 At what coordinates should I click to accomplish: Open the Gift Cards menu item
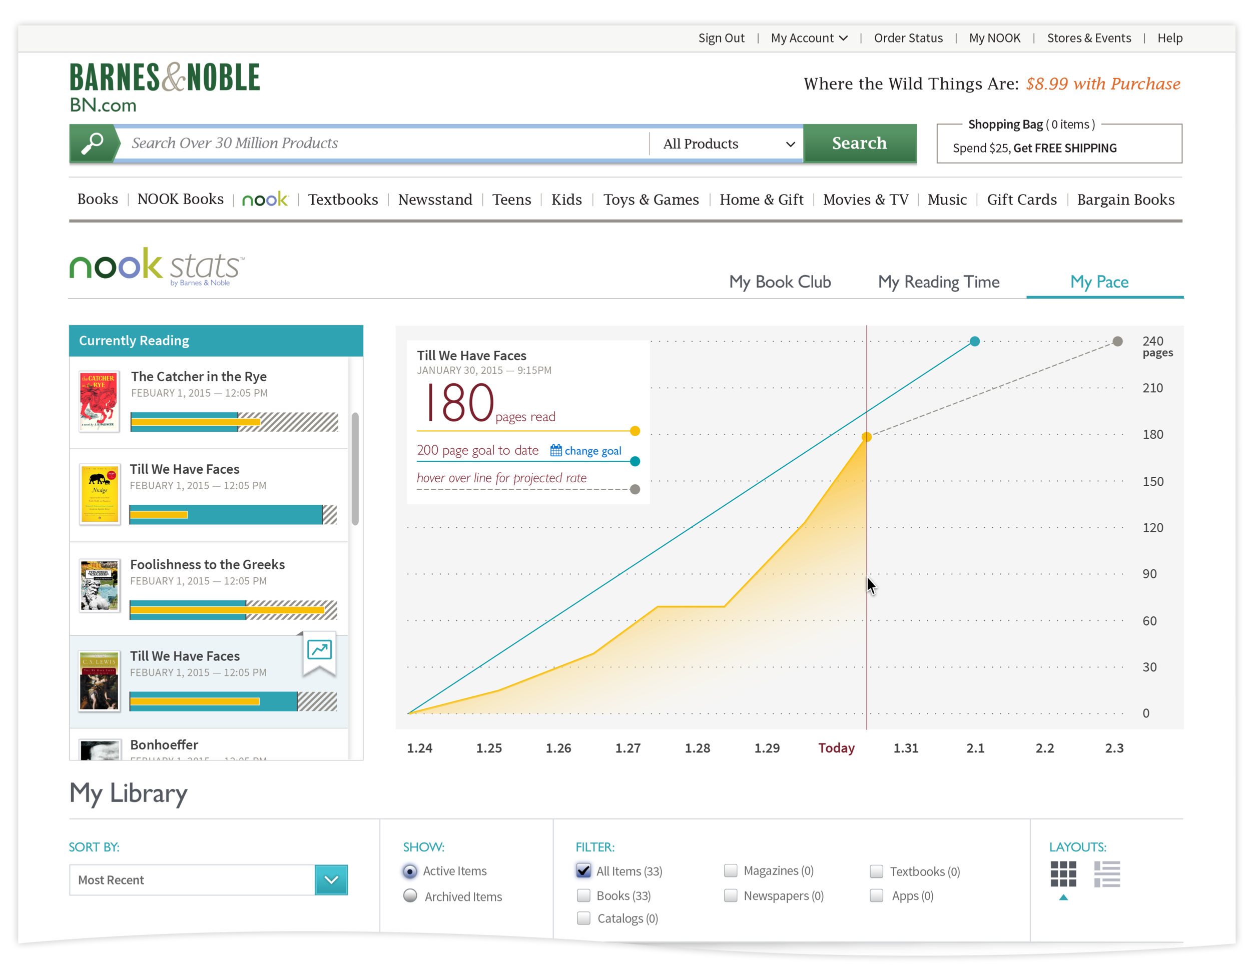(x=1021, y=199)
